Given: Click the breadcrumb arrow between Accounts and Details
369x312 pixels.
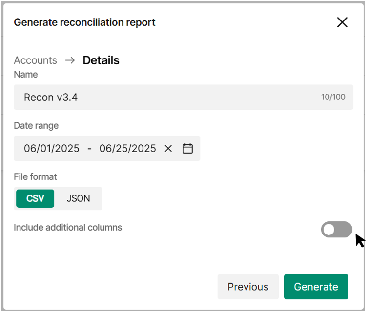Looking at the screenshot, I should coord(70,60).
